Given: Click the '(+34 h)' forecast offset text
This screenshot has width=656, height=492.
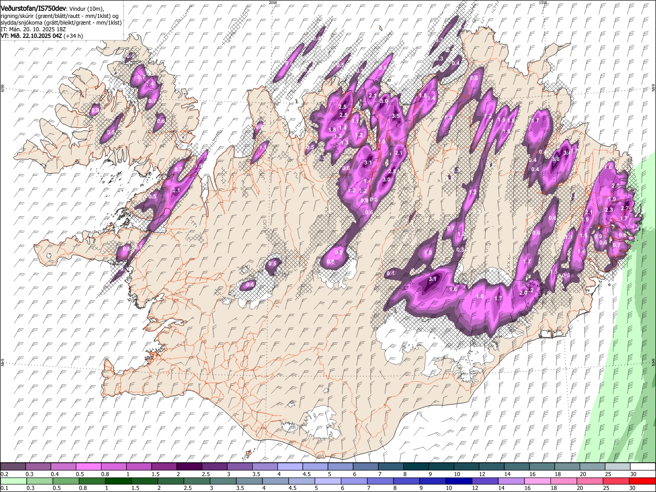Looking at the screenshot, I should 74,36.
